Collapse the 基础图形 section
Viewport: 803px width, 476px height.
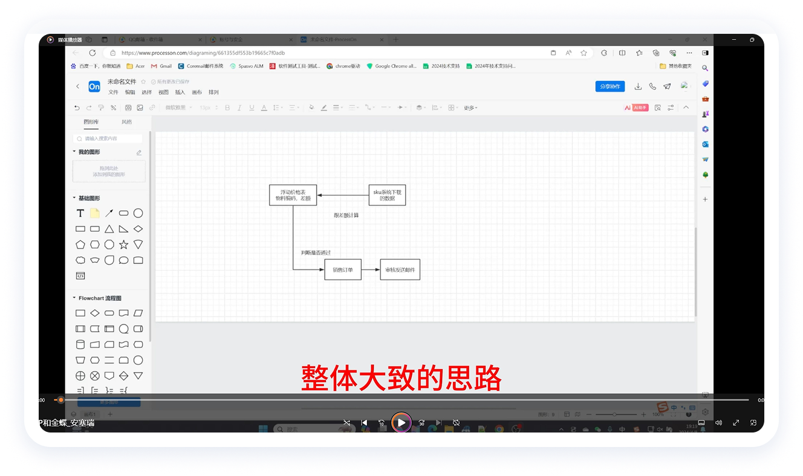tap(74, 198)
